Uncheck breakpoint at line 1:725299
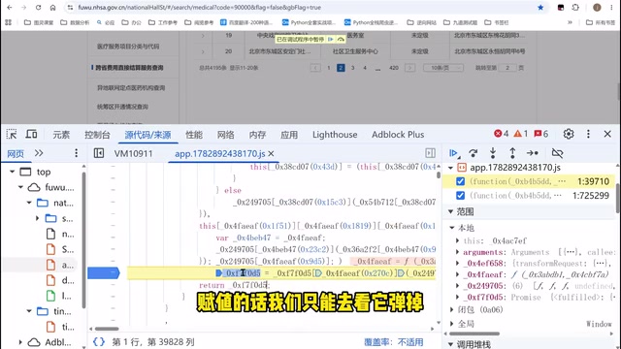This screenshot has width=621, height=349. 460,196
